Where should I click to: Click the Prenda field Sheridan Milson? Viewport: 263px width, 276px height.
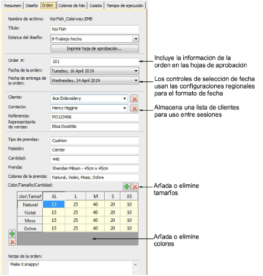(95, 168)
